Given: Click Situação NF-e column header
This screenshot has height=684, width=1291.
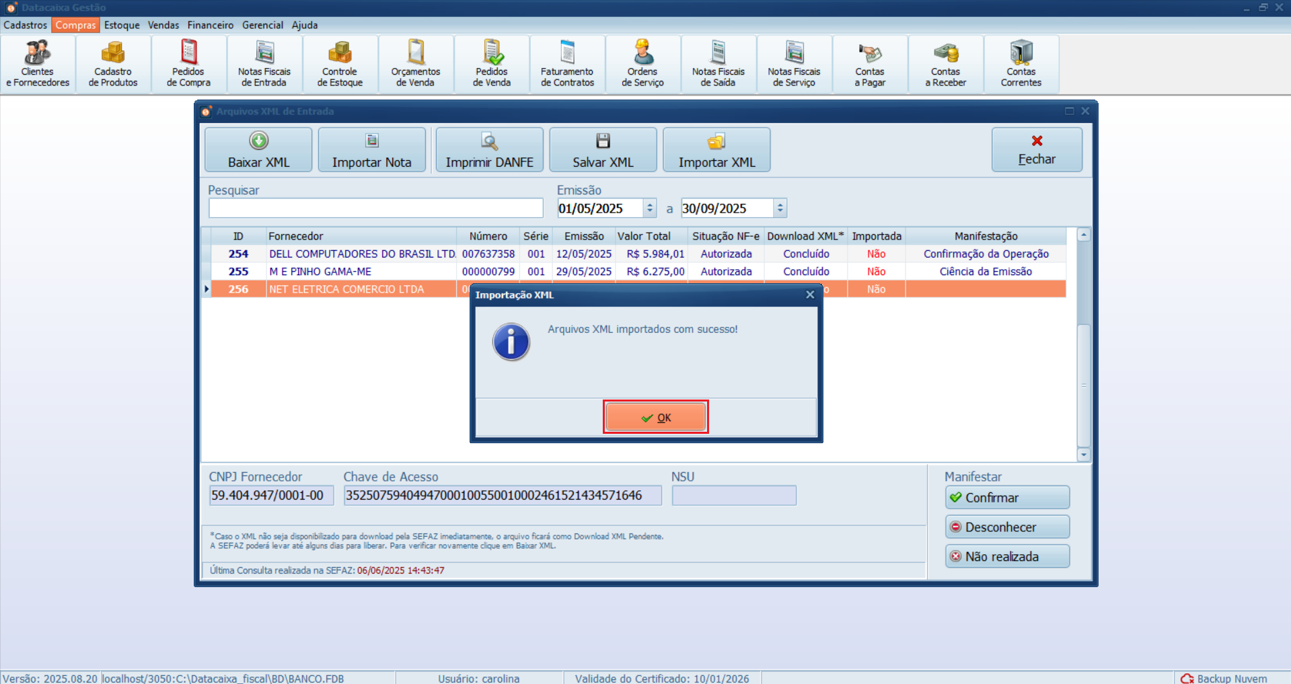Looking at the screenshot, I should 726,236.
